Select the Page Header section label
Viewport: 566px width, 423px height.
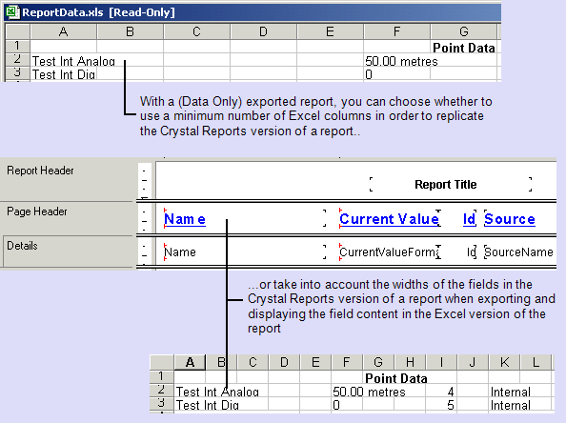(37, 211)
